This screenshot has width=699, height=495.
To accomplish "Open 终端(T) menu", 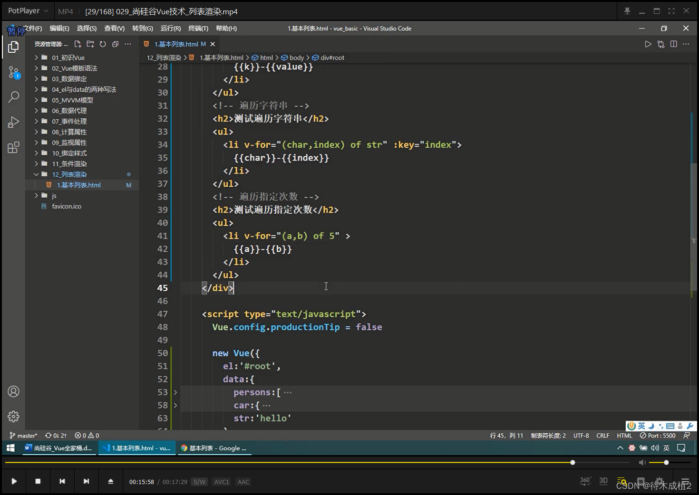I will (198, 29).
